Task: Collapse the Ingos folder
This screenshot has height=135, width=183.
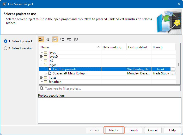Action: (x=41, y=65)
